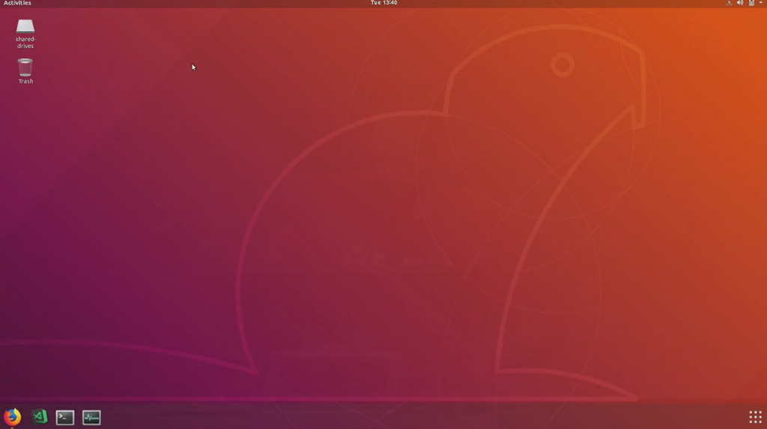Select the shared-drives desktop icon
The image size is (767, 429).
(x=25, y=34)
